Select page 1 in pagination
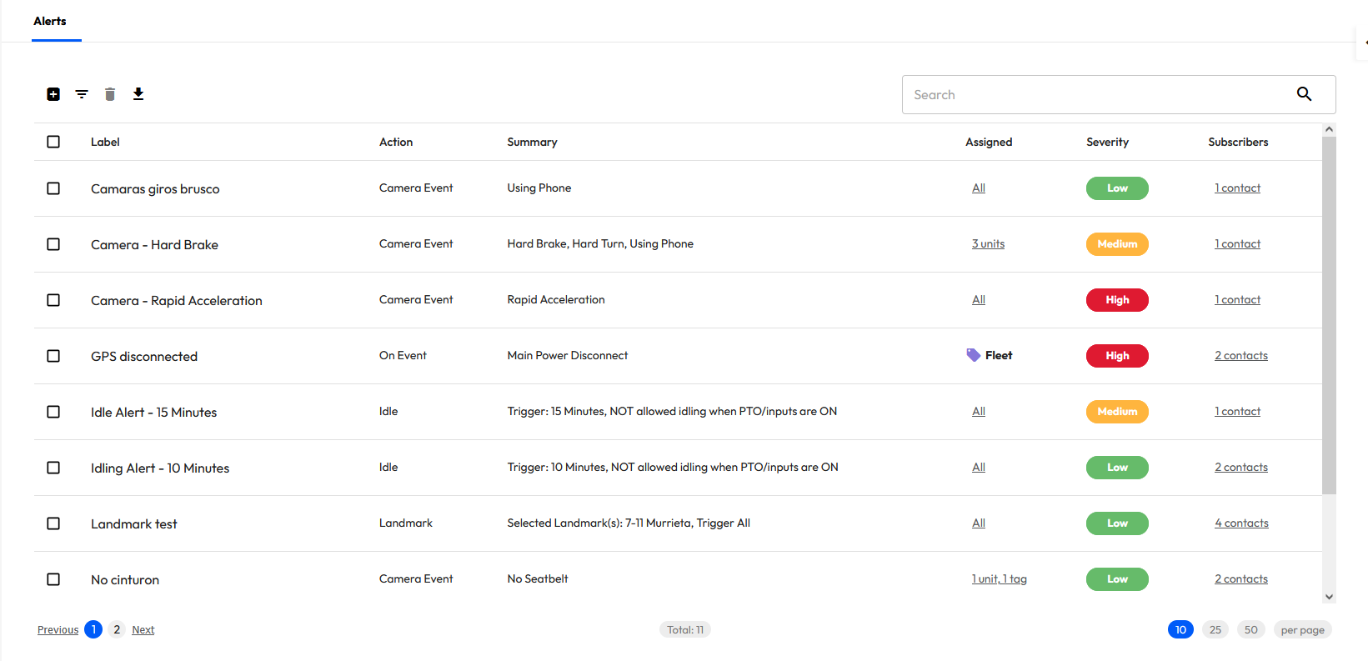Image resolution: width=1368 pixels, height=661 pixels. pyautogui.click(x=93, y=629)
